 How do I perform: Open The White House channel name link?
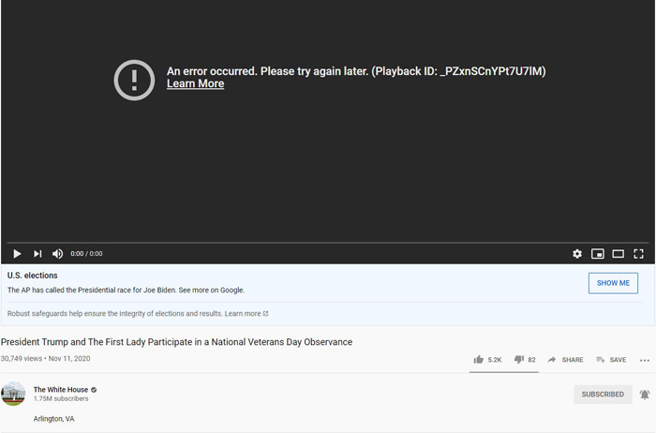coord(61,390)
